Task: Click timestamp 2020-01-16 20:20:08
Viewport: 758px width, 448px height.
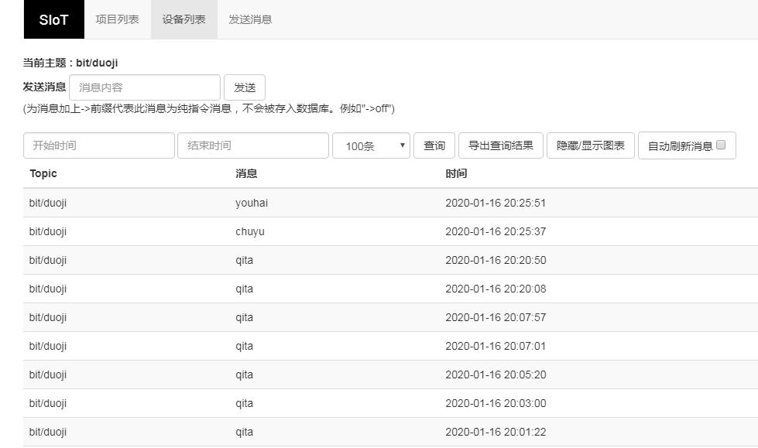Action: 496,289
